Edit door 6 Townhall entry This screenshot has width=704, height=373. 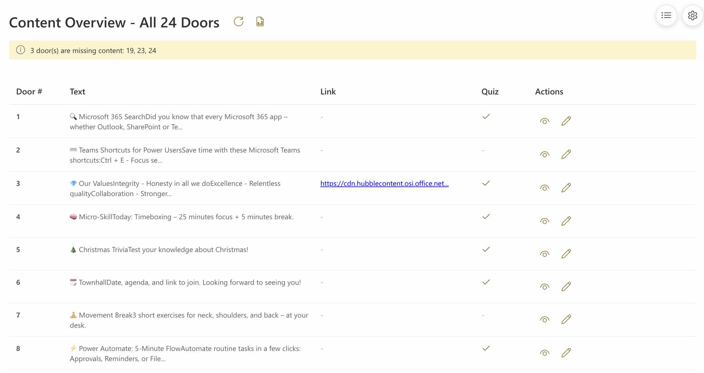pyautogui.click(x=566, y=287)
